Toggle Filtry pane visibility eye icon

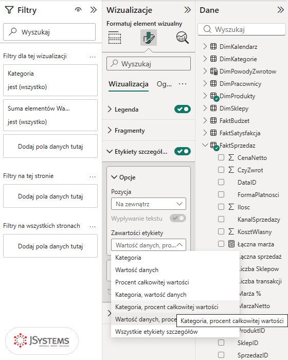[x=78, y=10]
